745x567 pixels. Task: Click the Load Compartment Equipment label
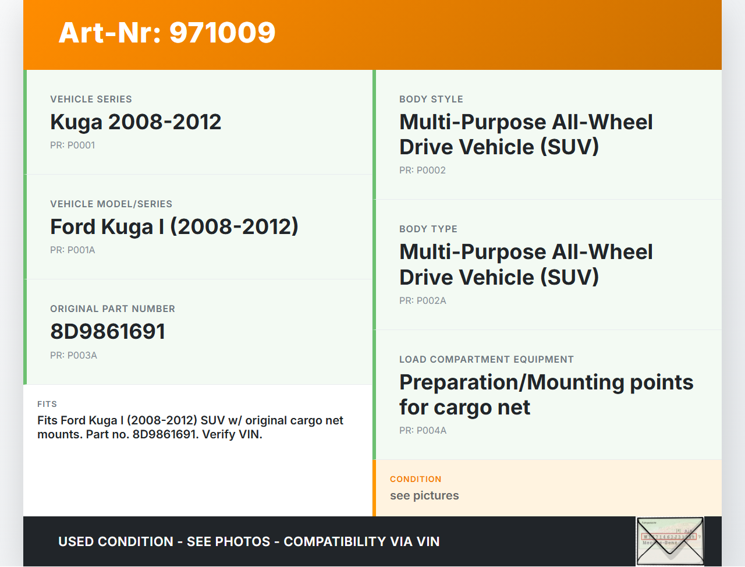[486, 360]
